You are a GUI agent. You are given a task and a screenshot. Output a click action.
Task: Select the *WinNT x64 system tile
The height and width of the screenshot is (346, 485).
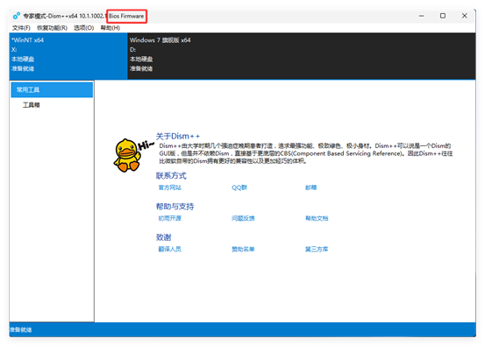68,56
